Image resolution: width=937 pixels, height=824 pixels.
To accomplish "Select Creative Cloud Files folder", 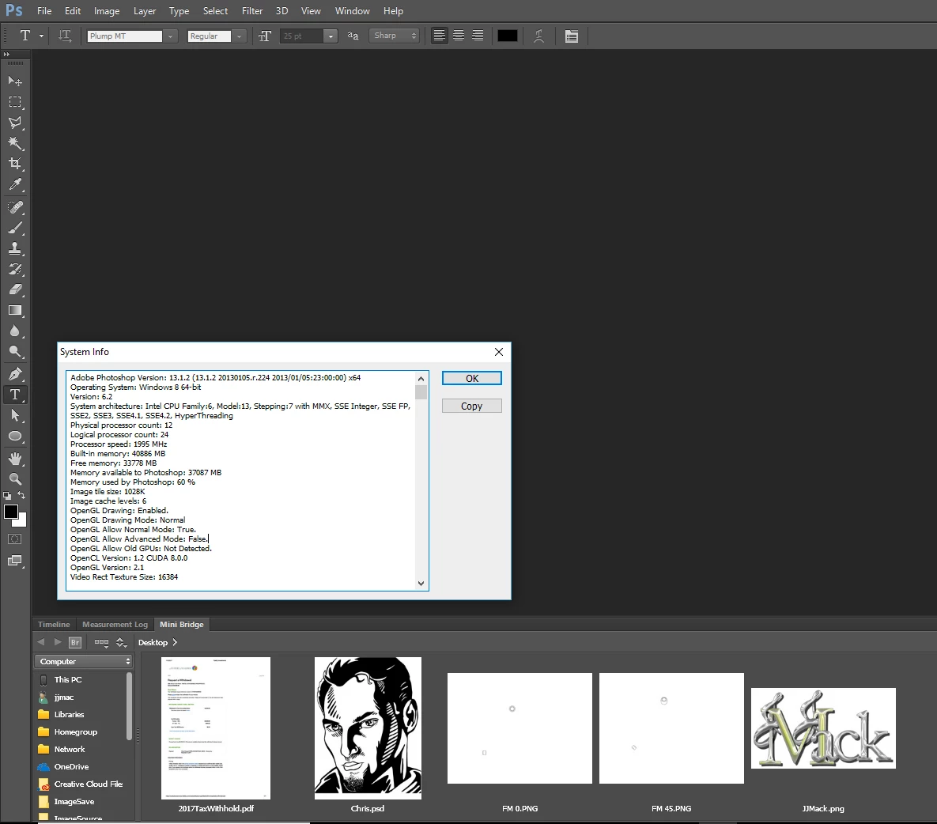I will (x=82, y=784).
